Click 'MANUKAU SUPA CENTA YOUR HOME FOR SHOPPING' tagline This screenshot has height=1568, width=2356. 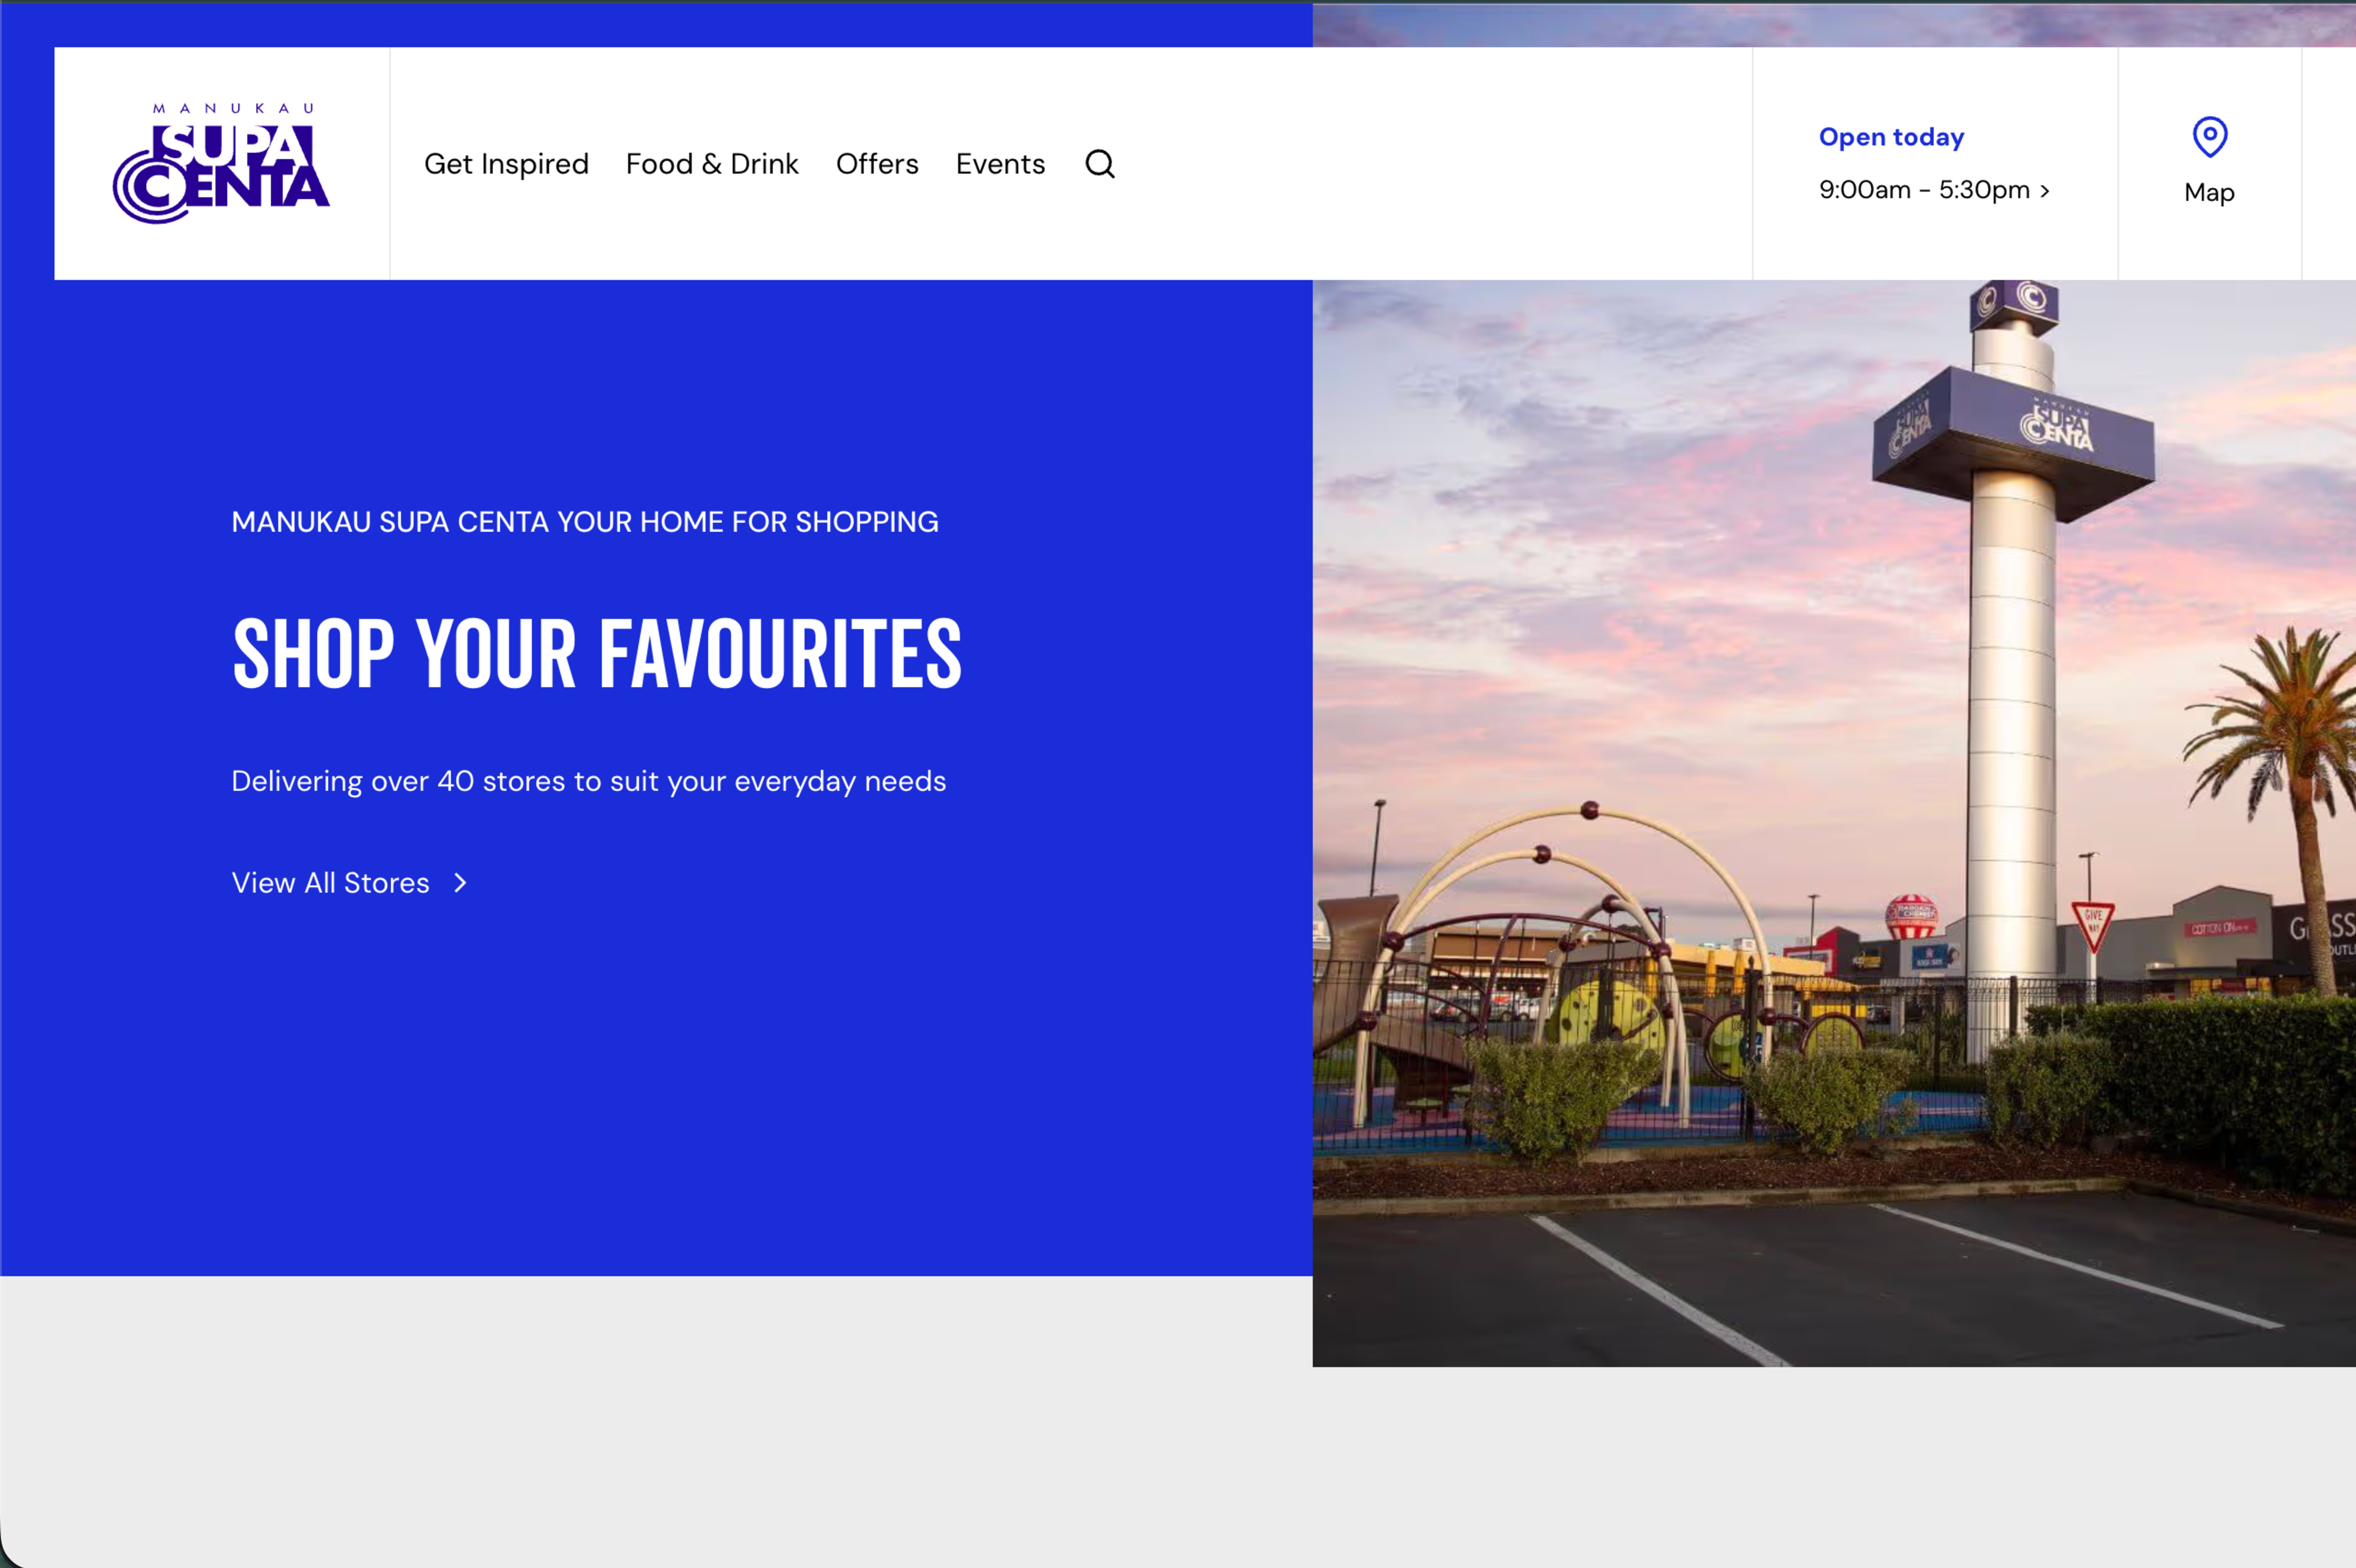[585, 522]
